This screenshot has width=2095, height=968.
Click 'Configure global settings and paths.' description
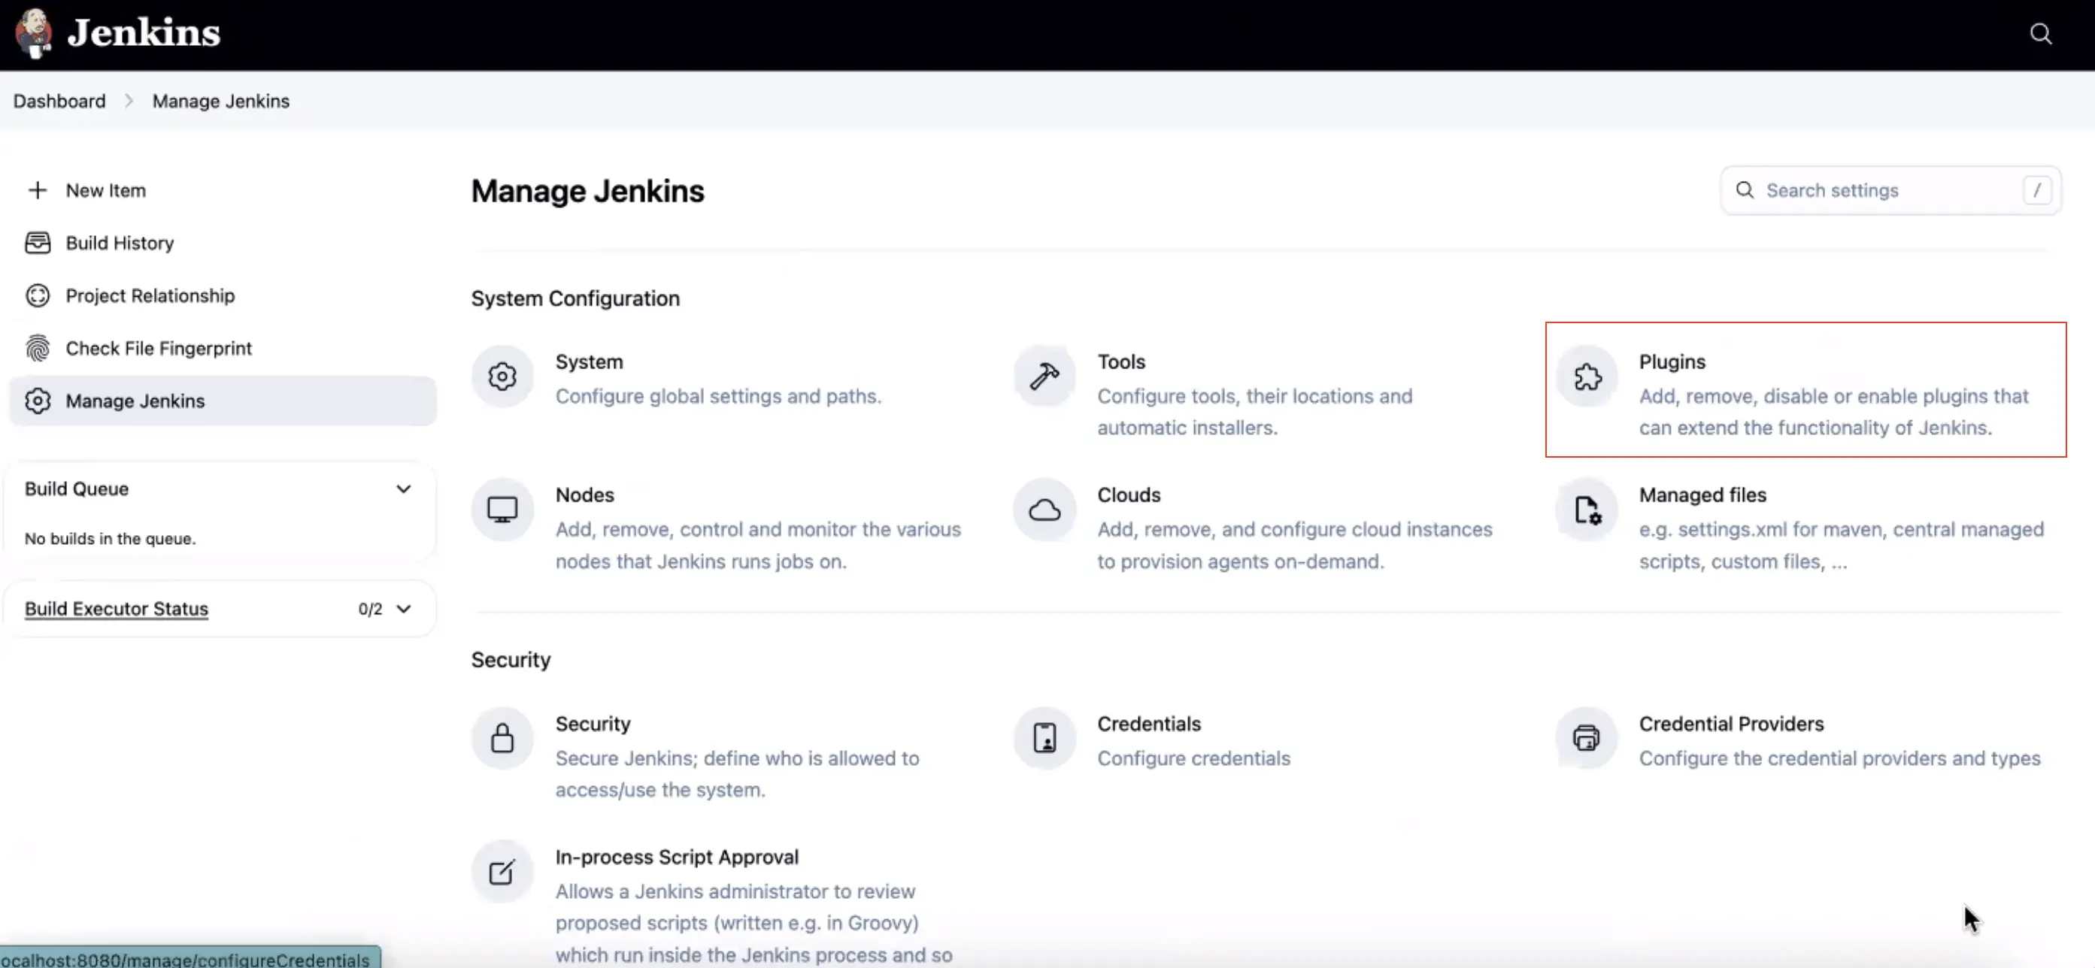[718, 396]
